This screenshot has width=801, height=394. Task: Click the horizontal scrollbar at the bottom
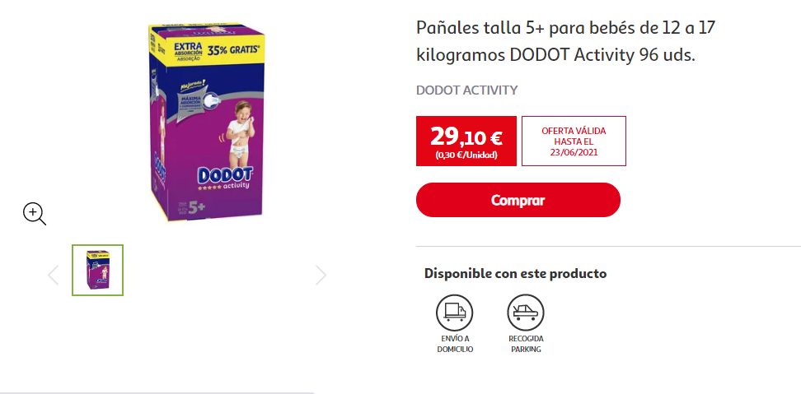(157, 392)
